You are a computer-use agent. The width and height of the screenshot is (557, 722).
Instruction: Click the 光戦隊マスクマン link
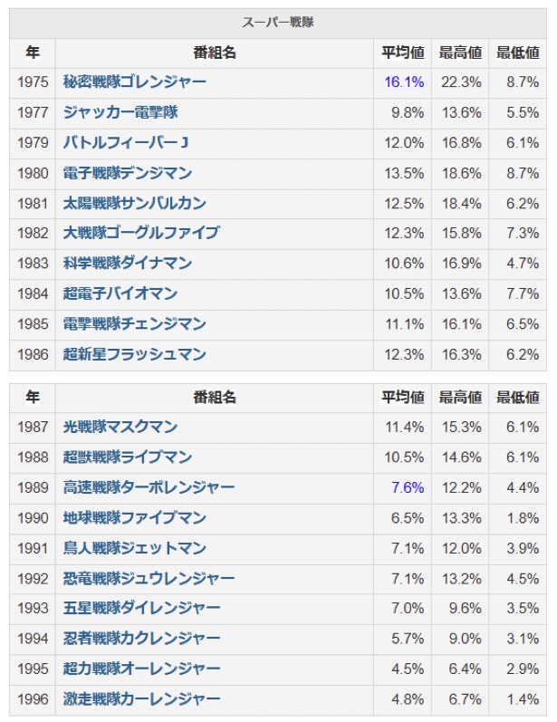[x=120, y=427]
